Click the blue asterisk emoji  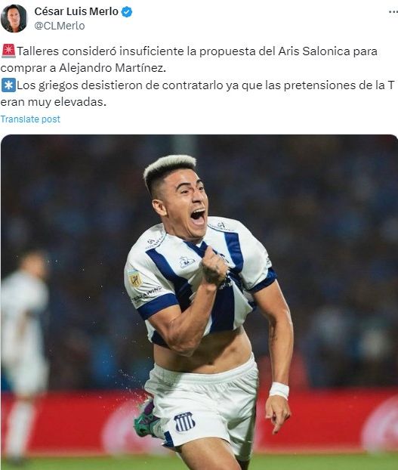[x=8, y=85]
